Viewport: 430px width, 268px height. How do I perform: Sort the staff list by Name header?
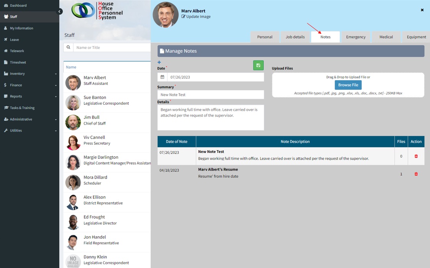(x=71, y=67)
